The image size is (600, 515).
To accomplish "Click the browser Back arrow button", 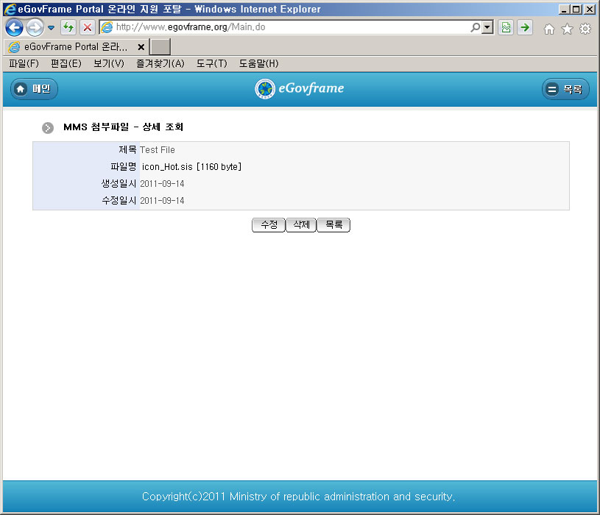I will (14, 28).
